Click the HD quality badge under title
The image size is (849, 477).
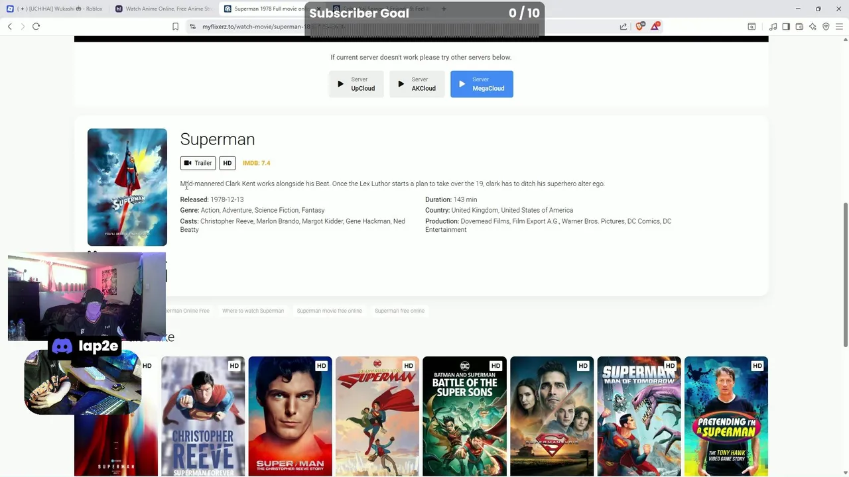pos(228,163)
